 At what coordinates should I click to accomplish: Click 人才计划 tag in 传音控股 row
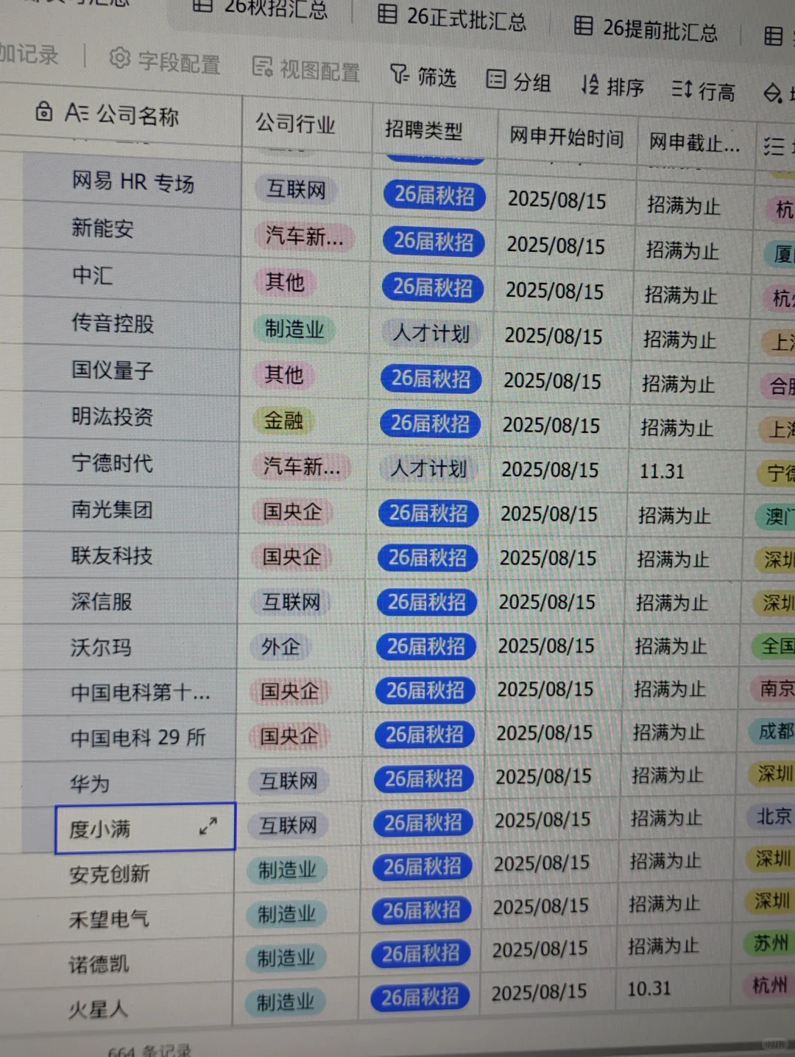tap(431, 334)
